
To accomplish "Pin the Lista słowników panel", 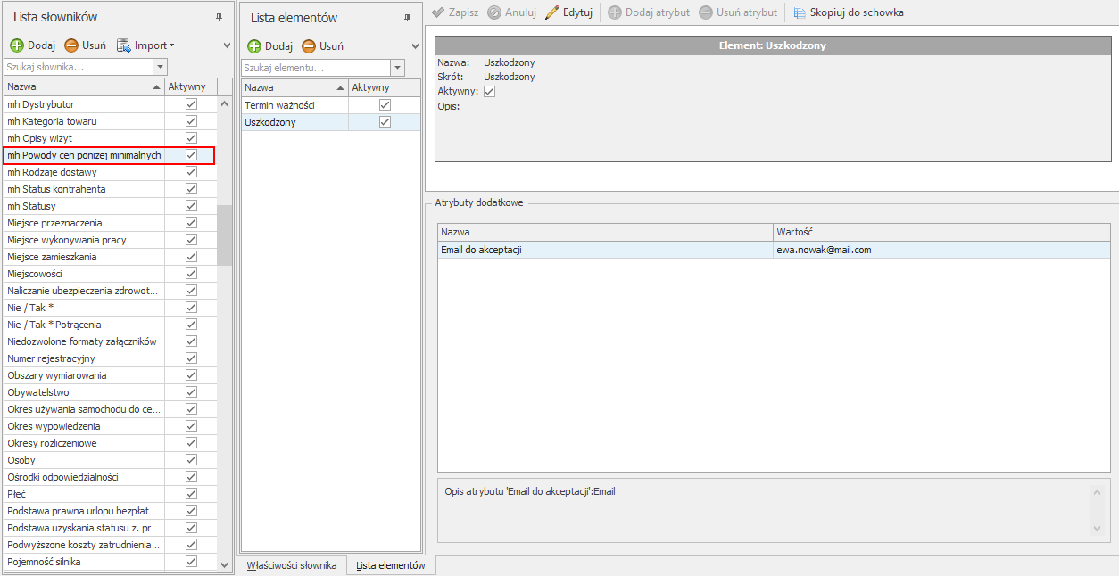I will [220, 17].
